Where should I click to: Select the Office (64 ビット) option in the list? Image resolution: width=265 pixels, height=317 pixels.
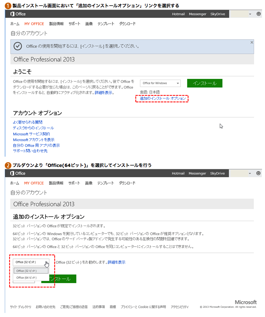point(31,278)
